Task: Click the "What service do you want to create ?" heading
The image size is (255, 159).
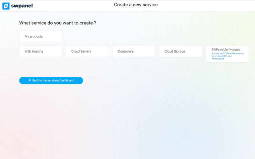Action: [x=58, y=23]
